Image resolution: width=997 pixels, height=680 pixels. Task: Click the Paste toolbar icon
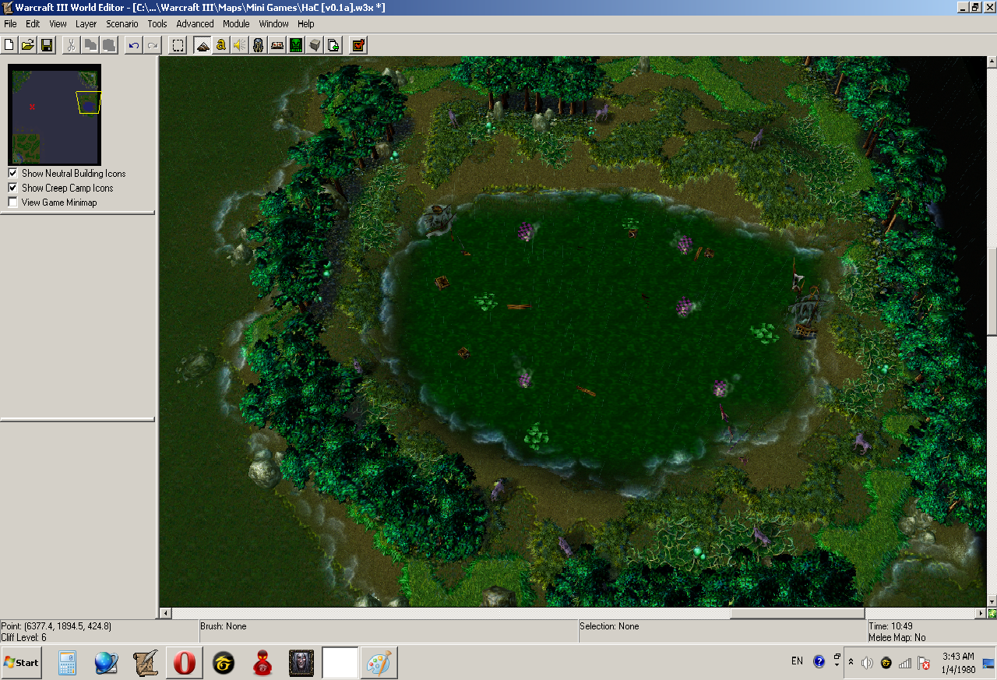pyautogui.click(x=108, y=45)
